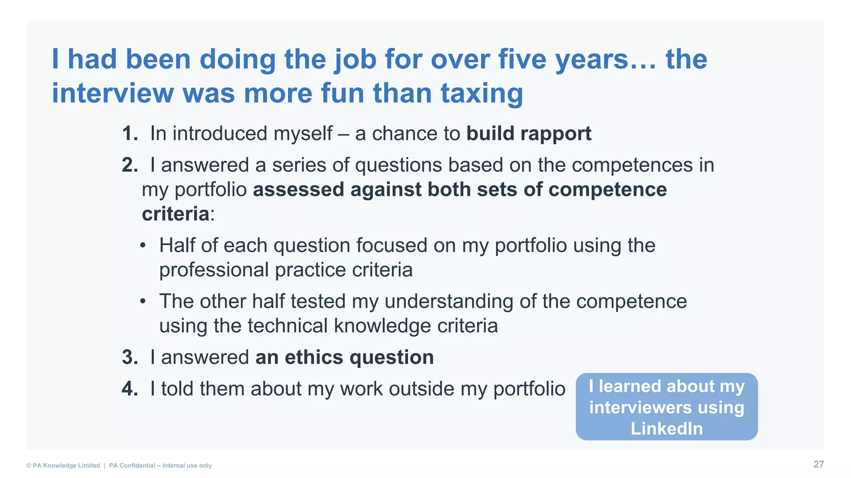Click the bold text 'build rapport'
Viewport: 851px width, 478px height.
[529, 134]
